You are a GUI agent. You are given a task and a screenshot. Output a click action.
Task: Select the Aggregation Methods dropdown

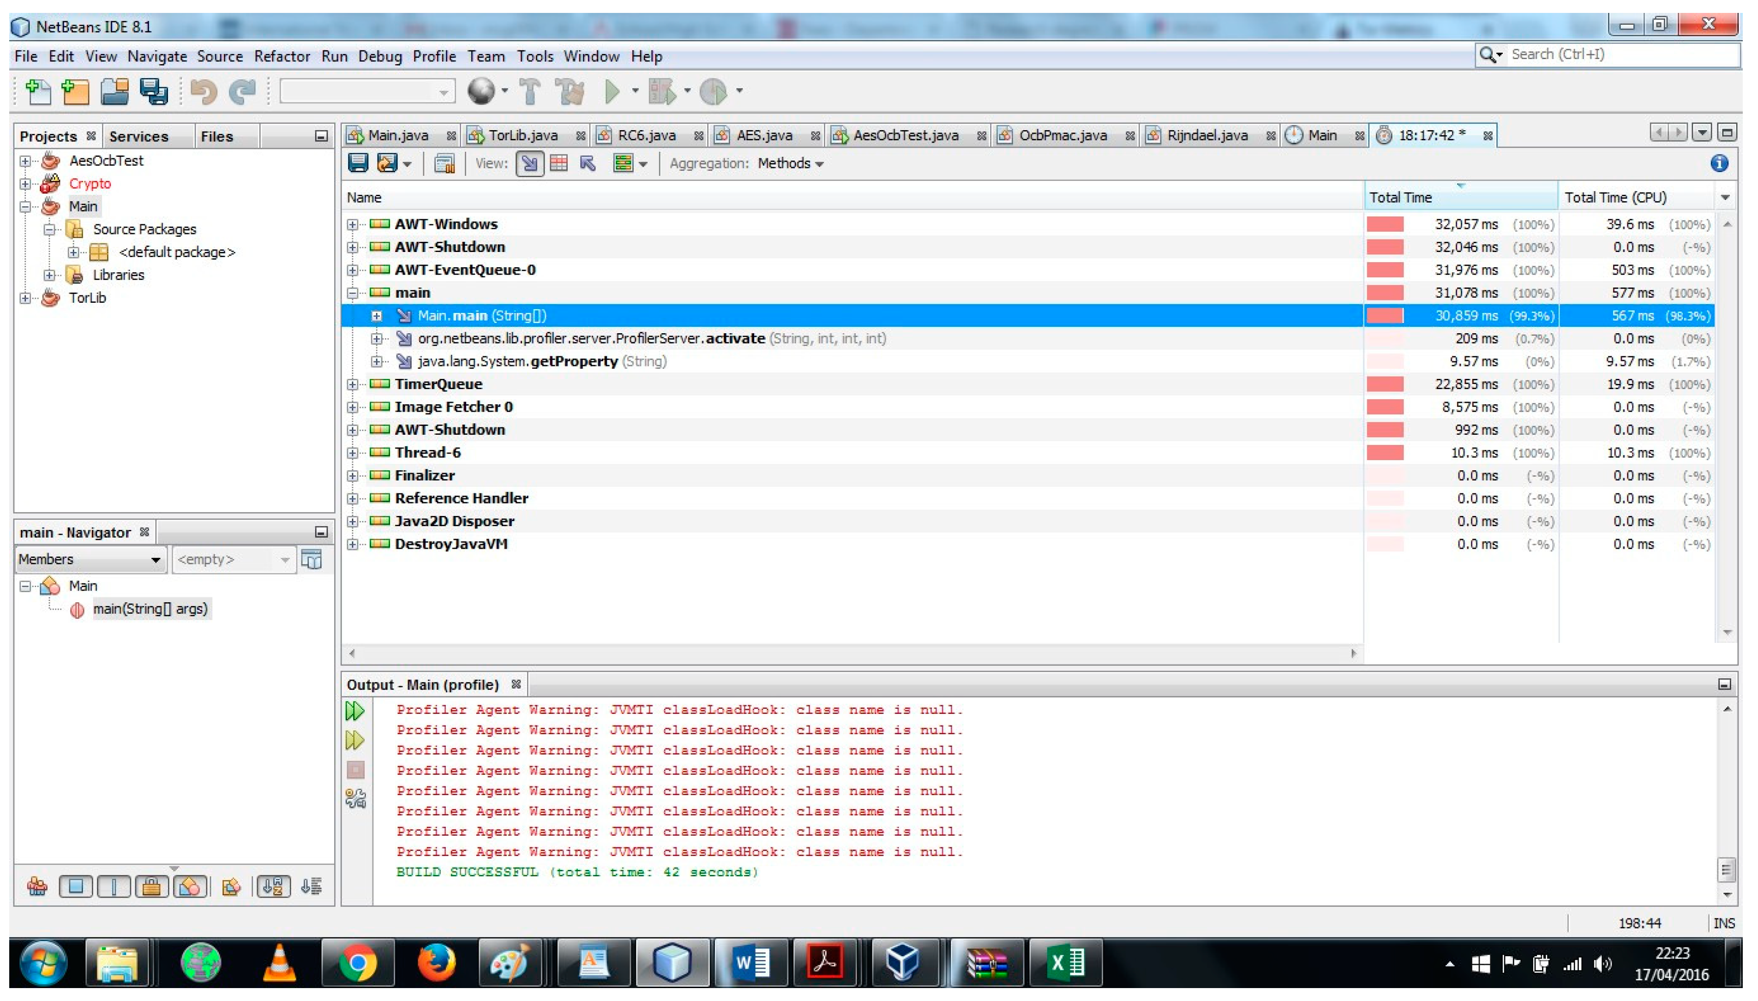791,163
